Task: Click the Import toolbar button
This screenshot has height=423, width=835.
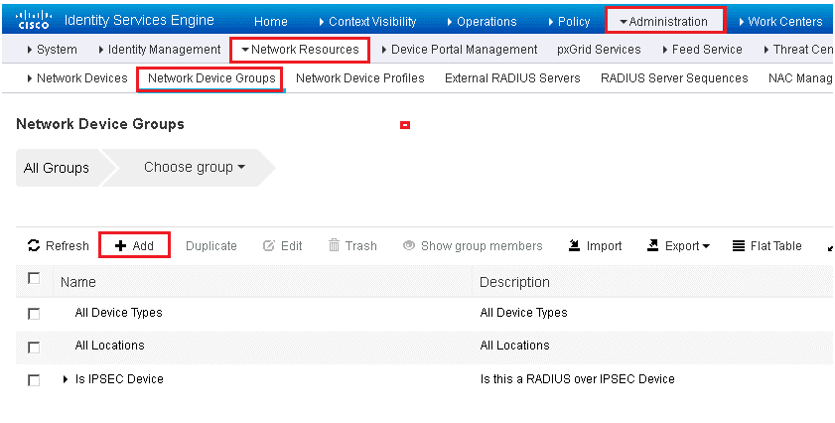Action: pyautogui.click(x=595, y=245)
